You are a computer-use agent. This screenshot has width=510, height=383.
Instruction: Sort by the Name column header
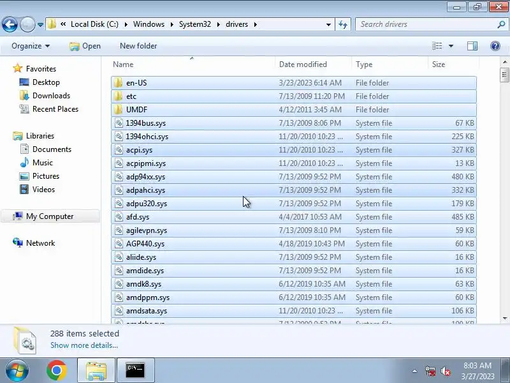click(193, 64)
